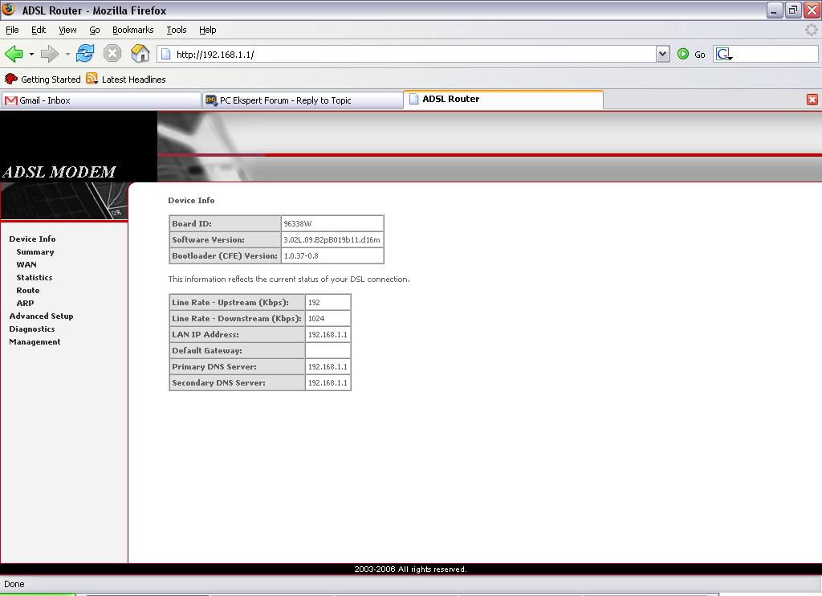The height and width of the screenshot is (596, 822).
Task: Go to Home with the house icon
Action: tap(140, 54)
